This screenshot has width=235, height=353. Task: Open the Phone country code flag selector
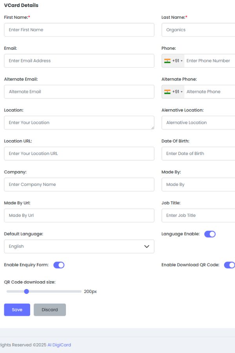(173, 61)
